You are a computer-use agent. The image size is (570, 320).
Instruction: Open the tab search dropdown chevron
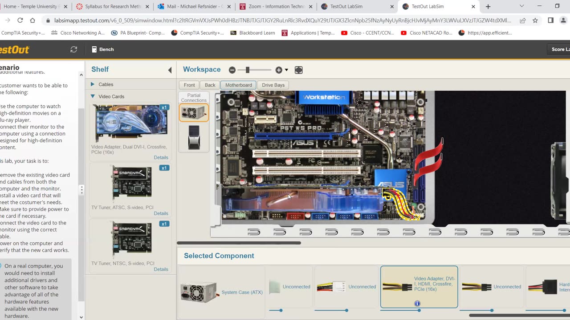pyautogui.click(x=521, y=6)
